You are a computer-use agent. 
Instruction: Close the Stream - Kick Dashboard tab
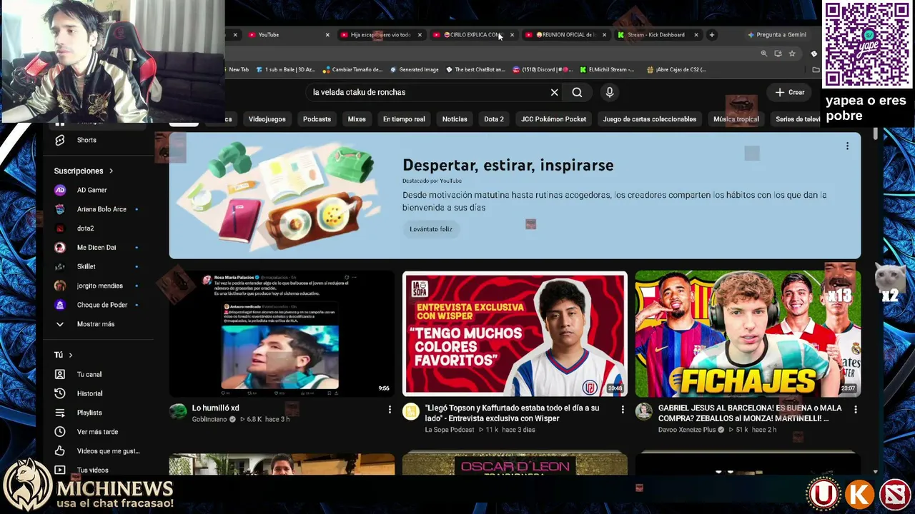click(696, 34)
